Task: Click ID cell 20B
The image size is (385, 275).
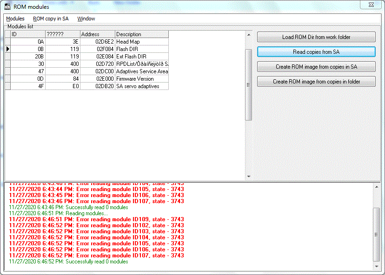Action: click(x=28, y=57)
